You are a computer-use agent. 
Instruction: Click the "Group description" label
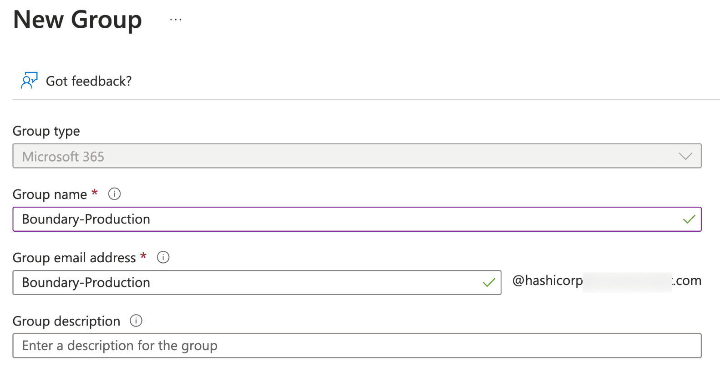pyautogui.click(x=66, y=321)
